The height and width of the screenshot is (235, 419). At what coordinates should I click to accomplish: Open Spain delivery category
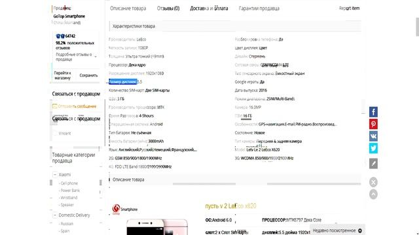(x=64, y=231)
